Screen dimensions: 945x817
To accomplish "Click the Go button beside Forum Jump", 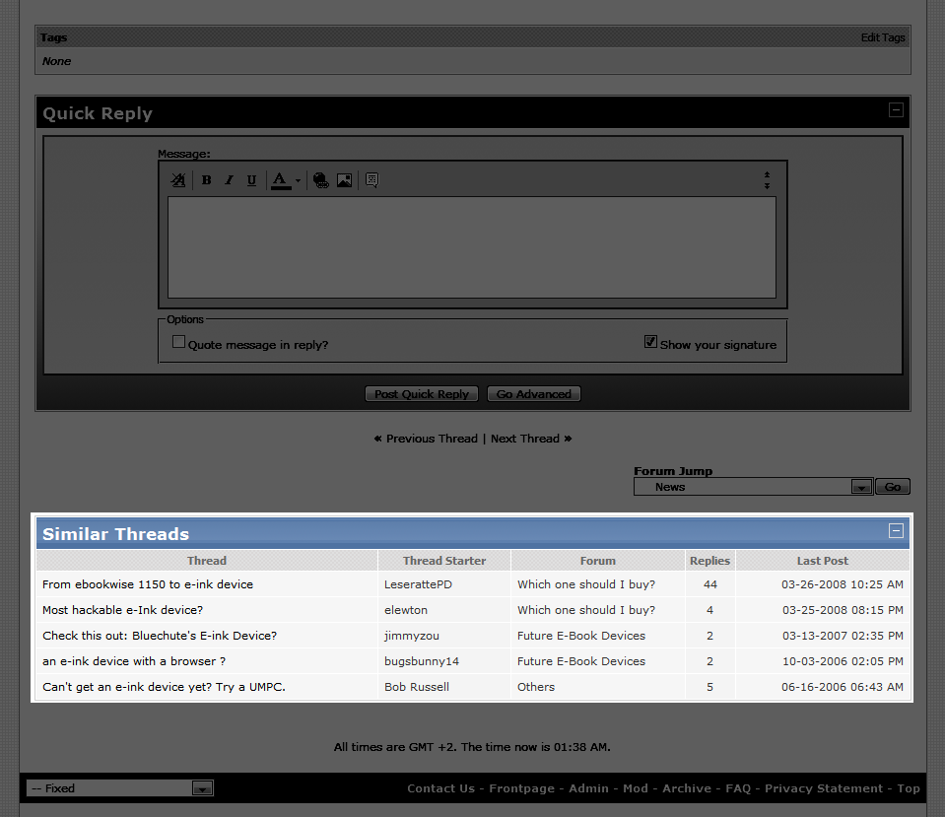I will [893, 487].
